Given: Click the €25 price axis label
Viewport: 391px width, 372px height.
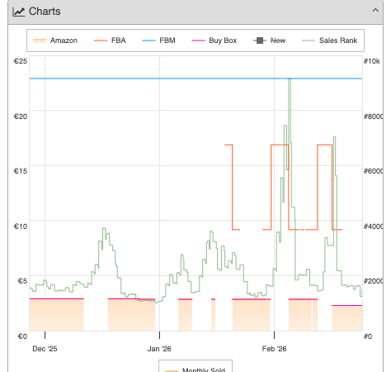Looking at the screenshot, I should (x=21, y=61).
